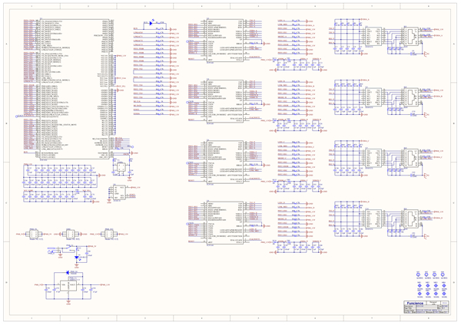The image size is (461, 325).
Task: Select the large main switch IC symbol
Action: [x=75, y=90]
